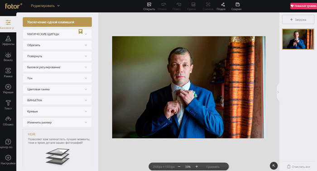The height and width of the screenshot is (171, 317).
Task: Click the Ориги original toolbar icon
Action: [x=192, y=6]
